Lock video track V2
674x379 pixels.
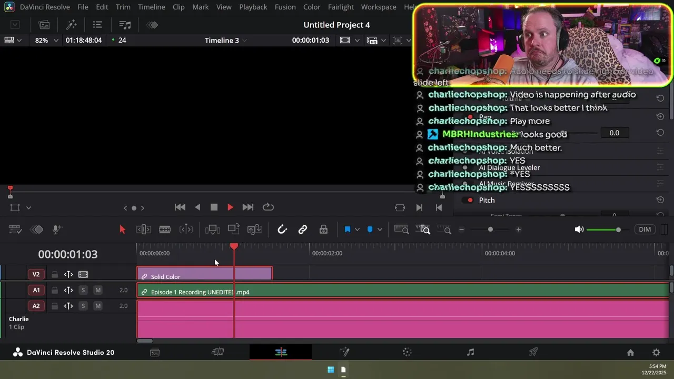tap(54, 274)
